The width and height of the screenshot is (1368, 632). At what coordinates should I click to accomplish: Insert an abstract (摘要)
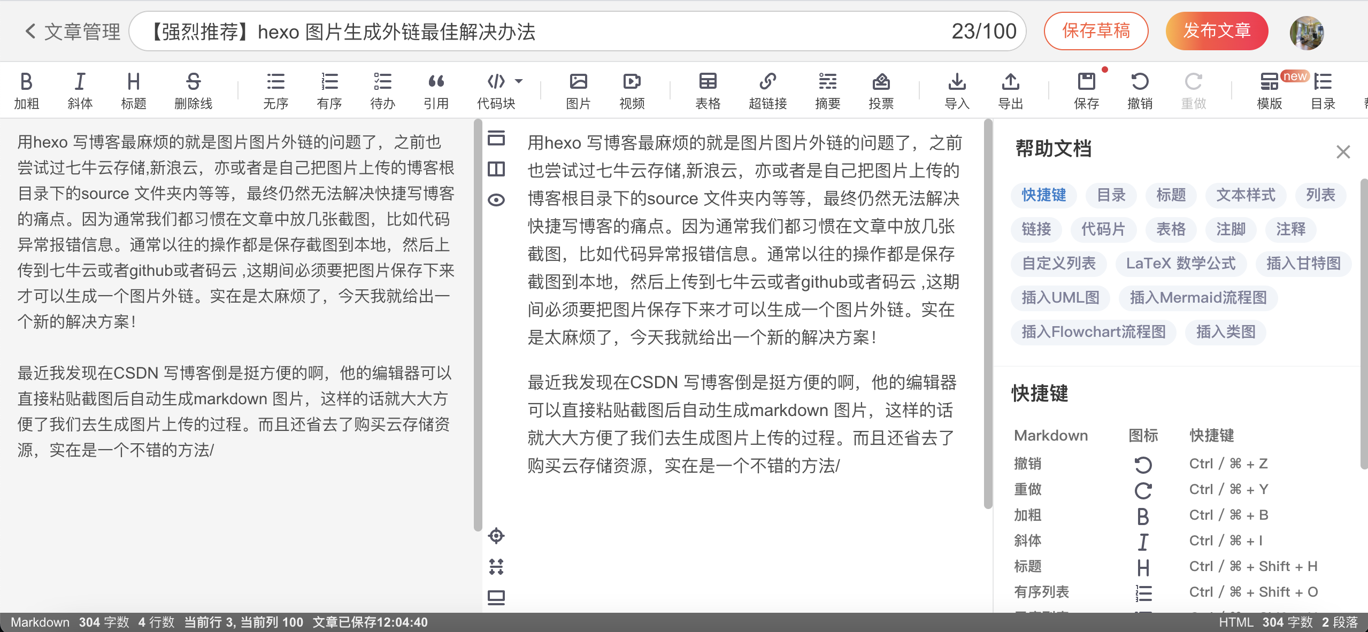coord(827,89)
